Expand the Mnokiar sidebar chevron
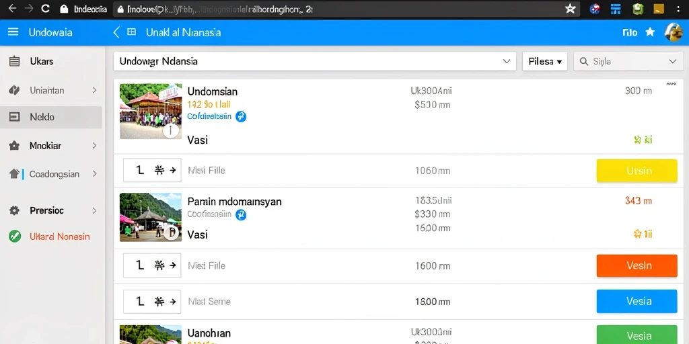The height and width of the screenshot is (344, 689). [94, 146]
